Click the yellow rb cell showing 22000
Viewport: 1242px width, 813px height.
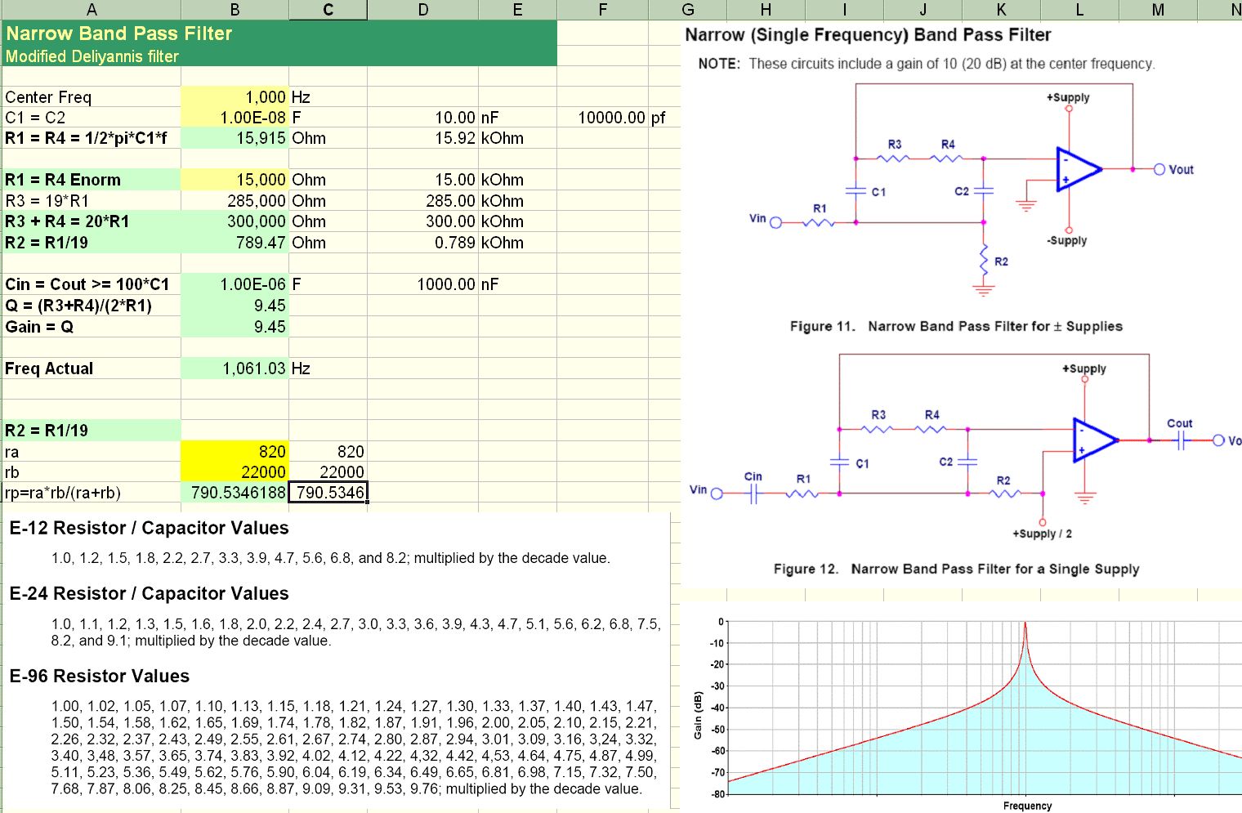tap(235, 472)
